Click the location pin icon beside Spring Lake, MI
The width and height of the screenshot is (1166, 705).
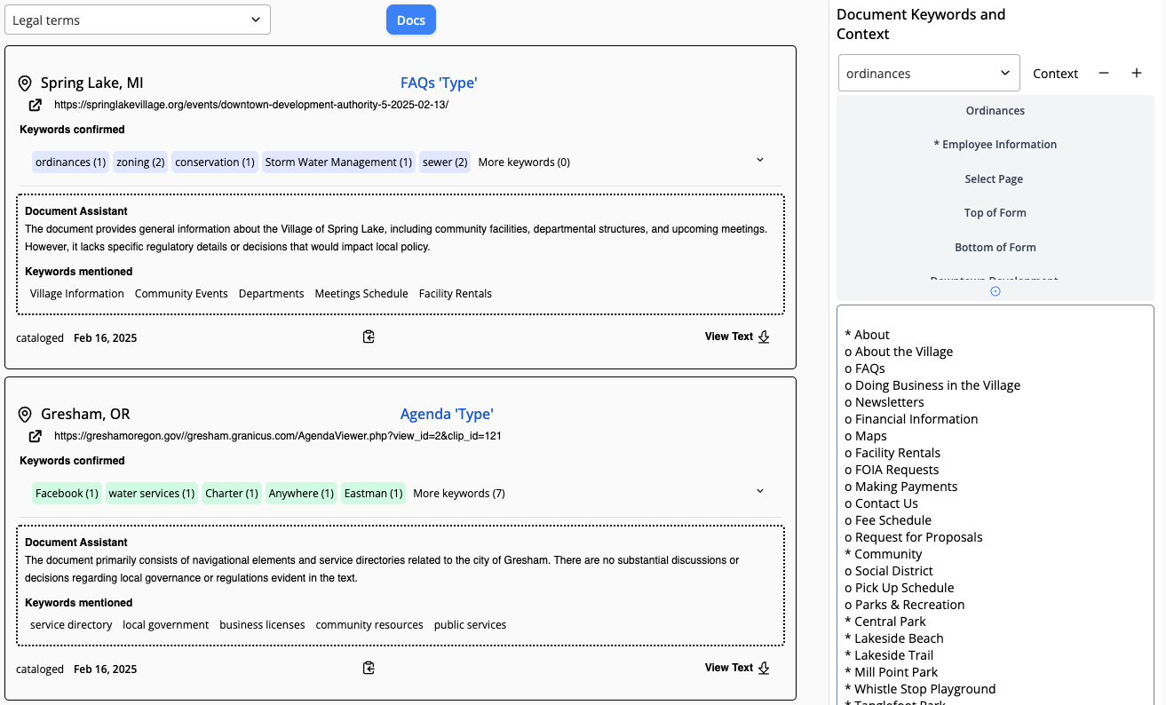[25, 83]
